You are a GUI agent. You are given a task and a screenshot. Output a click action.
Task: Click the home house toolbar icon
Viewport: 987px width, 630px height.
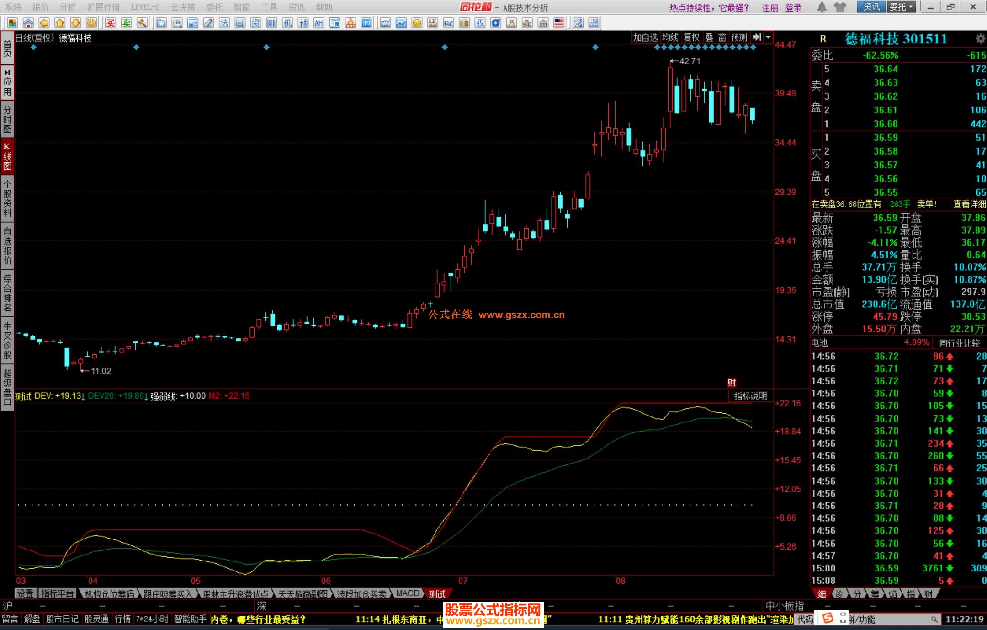[x=28, y=23]
